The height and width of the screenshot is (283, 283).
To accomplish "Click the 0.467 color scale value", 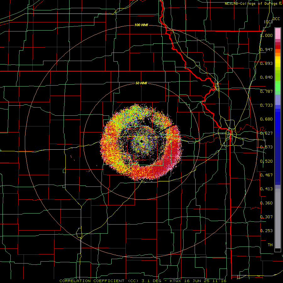I will (266, 175).
